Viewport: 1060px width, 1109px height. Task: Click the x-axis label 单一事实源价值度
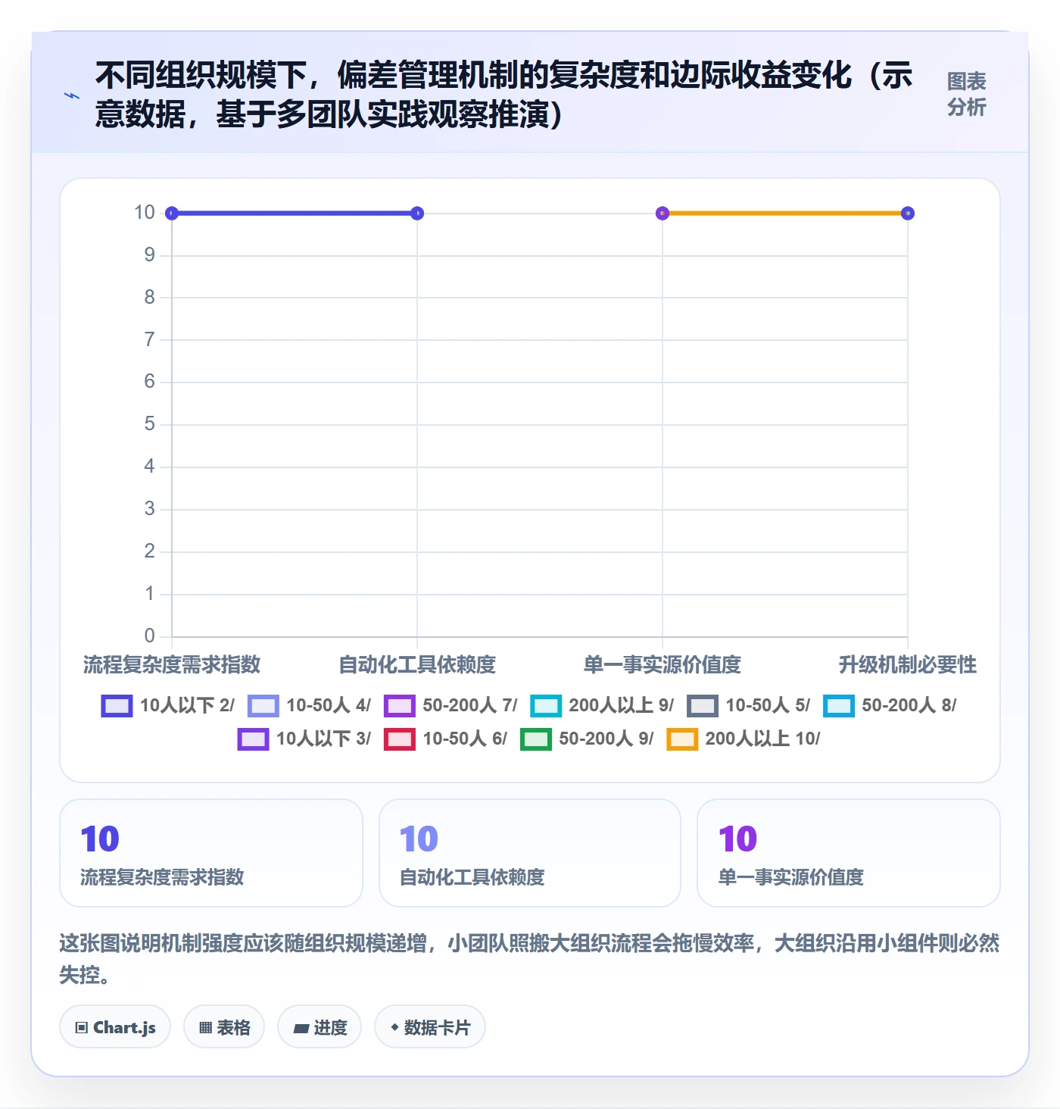662,665
